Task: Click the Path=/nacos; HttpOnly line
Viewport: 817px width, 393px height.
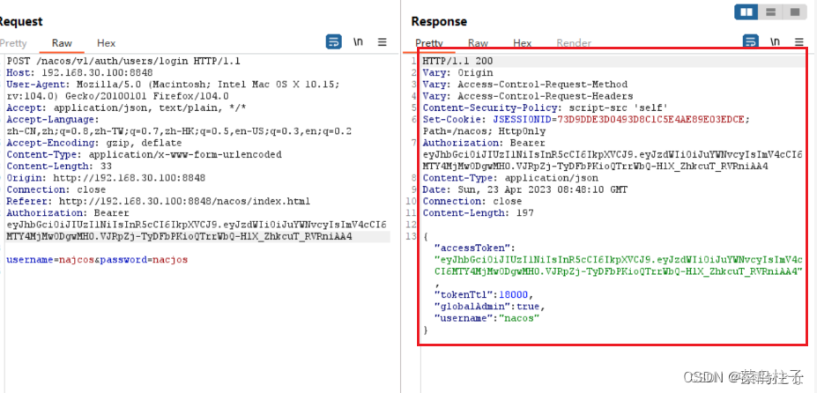Action: pos(484,131)
